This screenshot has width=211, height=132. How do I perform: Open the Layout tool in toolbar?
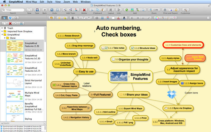click(111, 10)
